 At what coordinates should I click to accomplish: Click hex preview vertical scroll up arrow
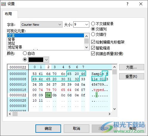[115, 67]
